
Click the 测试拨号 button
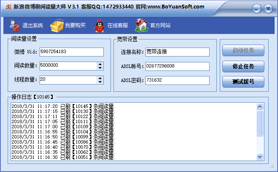[x=243, y=82]
